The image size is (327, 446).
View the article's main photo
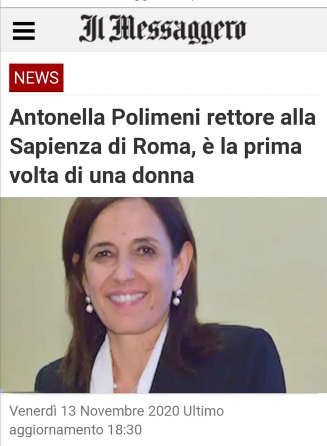(x=163, y=295)
